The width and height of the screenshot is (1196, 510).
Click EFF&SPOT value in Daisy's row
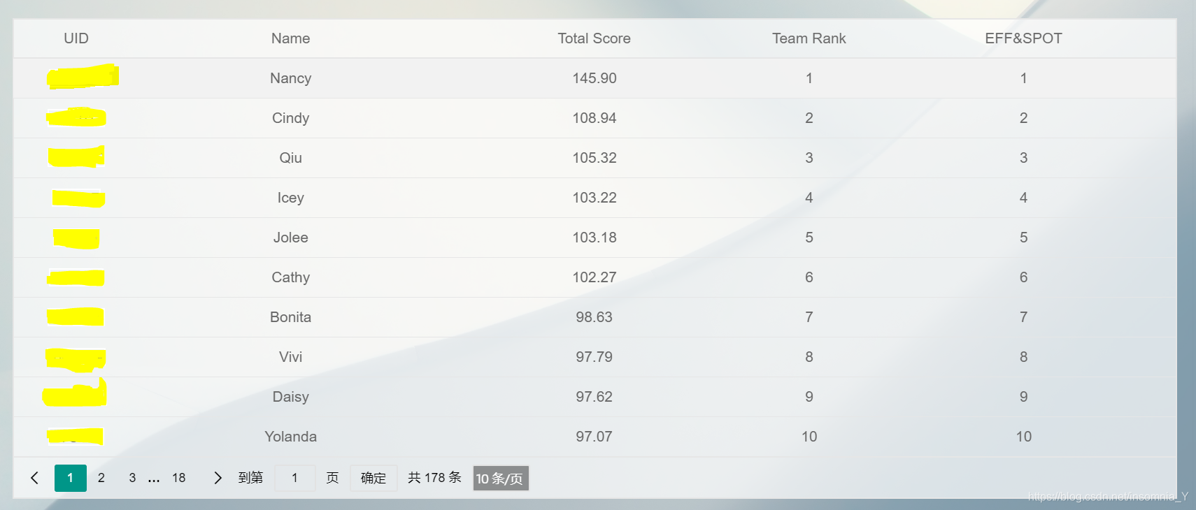(x=1024, y=397)
